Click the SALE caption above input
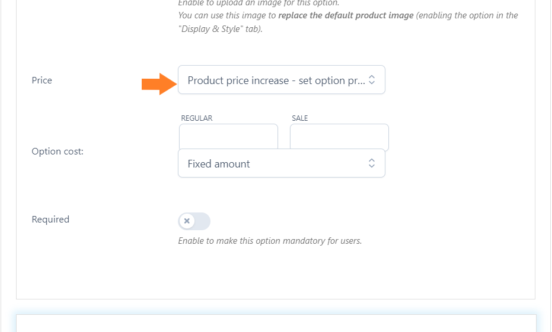The image size is (552, 332). click(x=299, y=118)
